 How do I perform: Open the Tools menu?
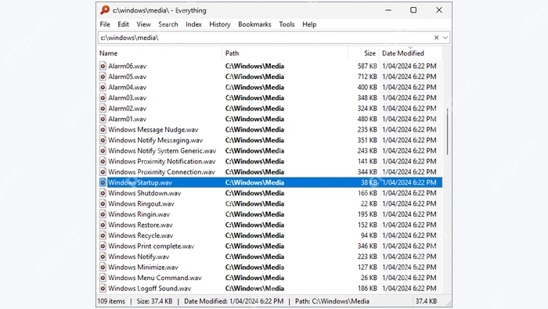tap(287, 24)
